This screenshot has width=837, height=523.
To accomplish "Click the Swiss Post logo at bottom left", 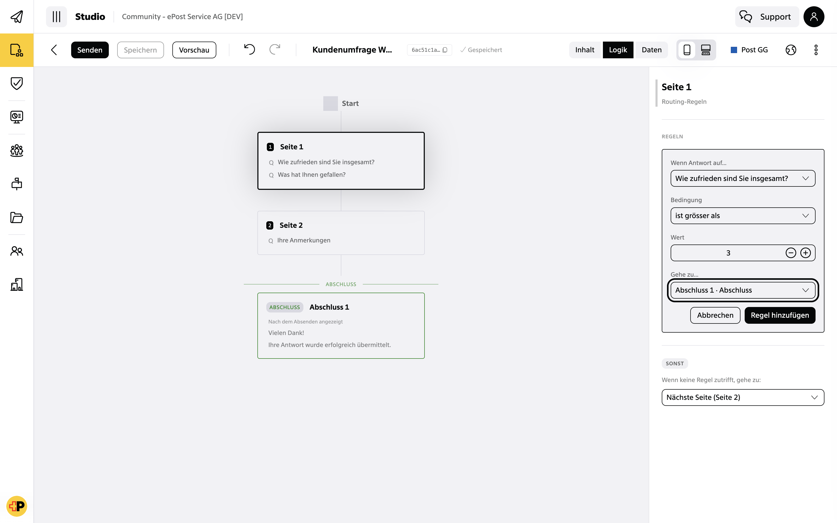I will pyautogui.click(x=16, y=506).
